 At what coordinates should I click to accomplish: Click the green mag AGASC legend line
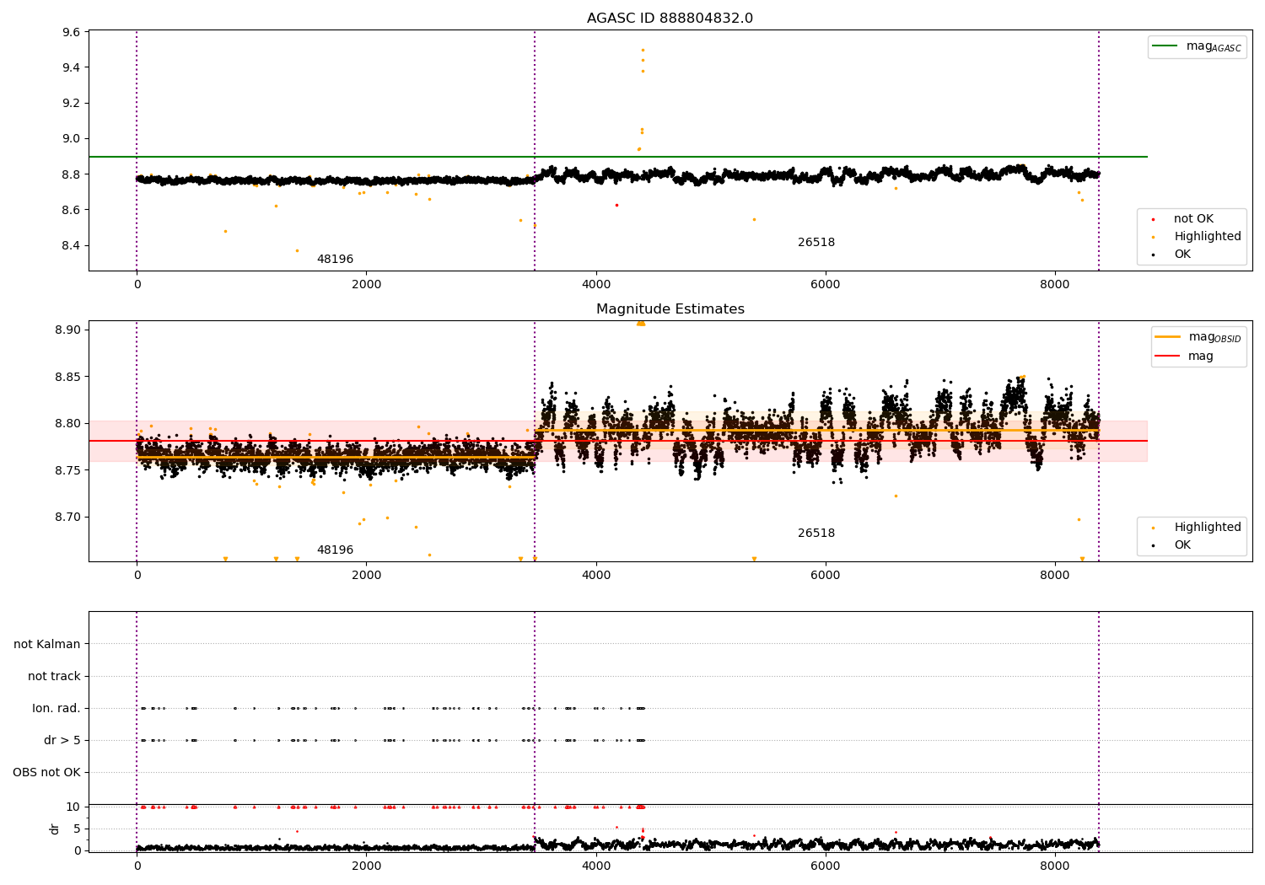coord(1165,46)
